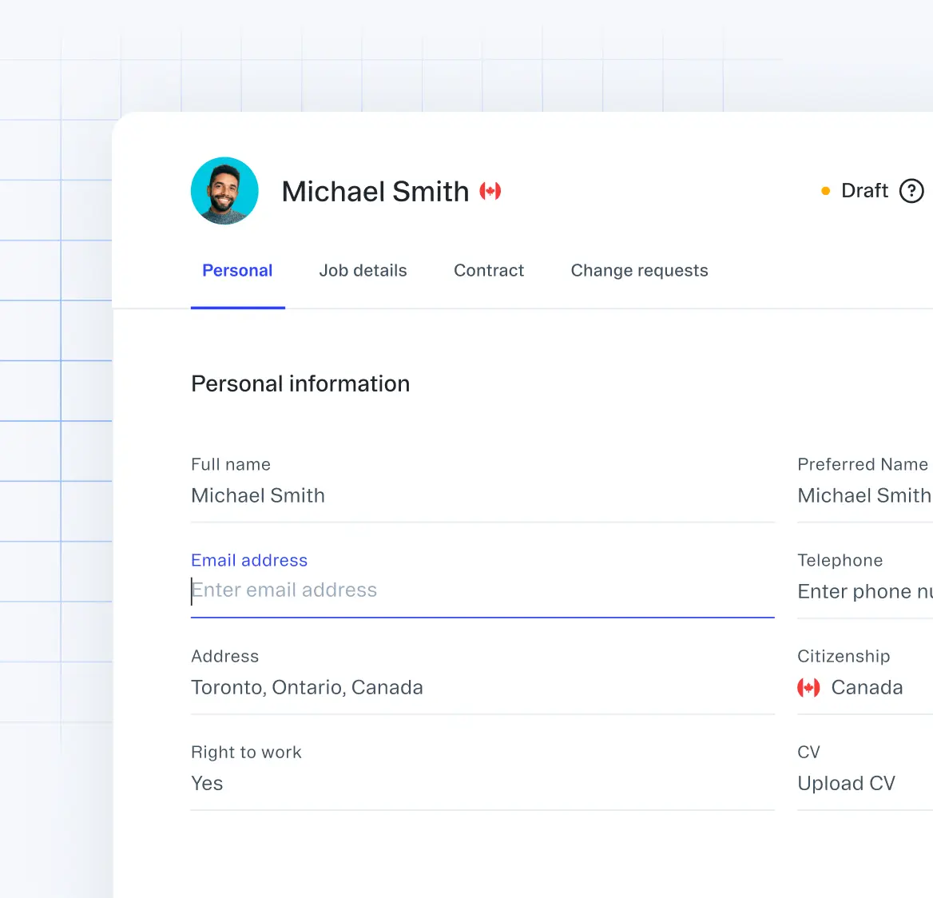Viewport: 933px width, 898px height.
Task: Click the Canada flag beside the header name
Action: (490, 191)
